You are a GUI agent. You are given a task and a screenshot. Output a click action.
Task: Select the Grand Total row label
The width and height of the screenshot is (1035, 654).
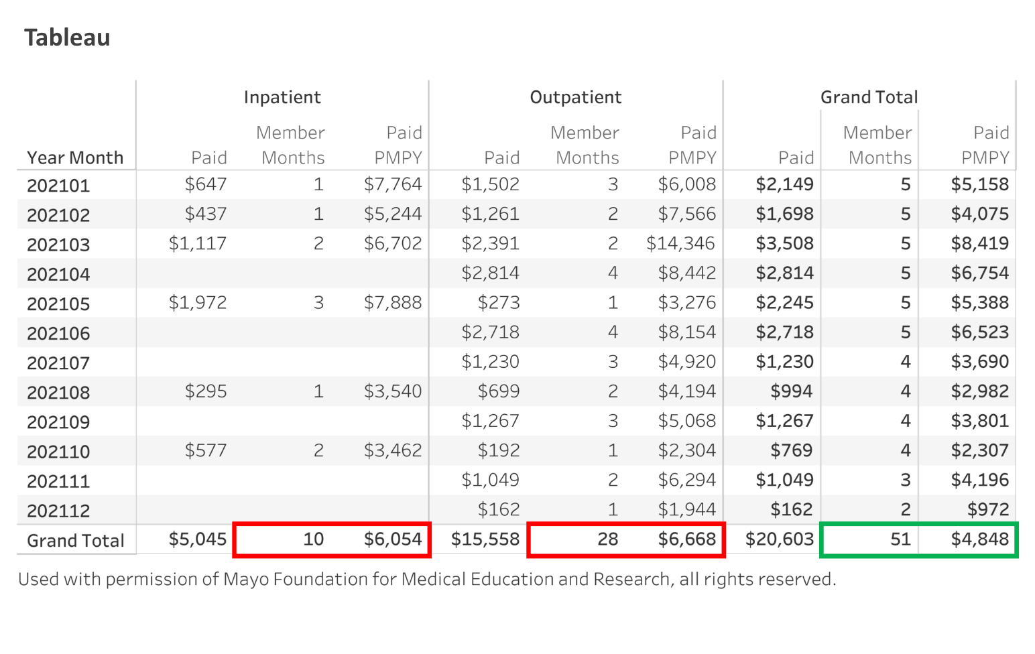76,540
